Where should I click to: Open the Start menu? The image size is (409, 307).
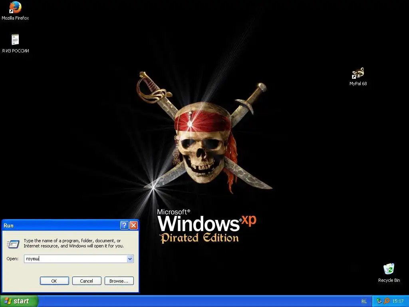[19, 301]
